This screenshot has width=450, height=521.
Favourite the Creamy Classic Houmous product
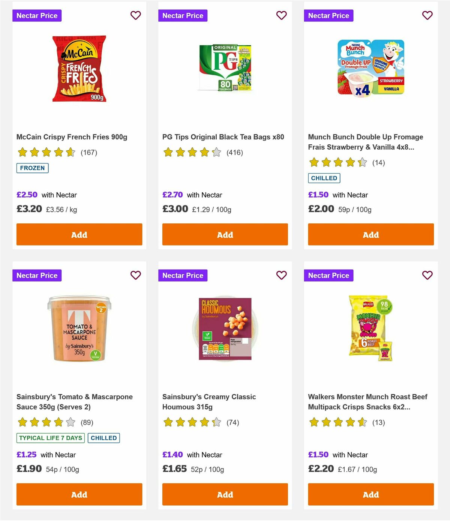click(x=281, y=275)
